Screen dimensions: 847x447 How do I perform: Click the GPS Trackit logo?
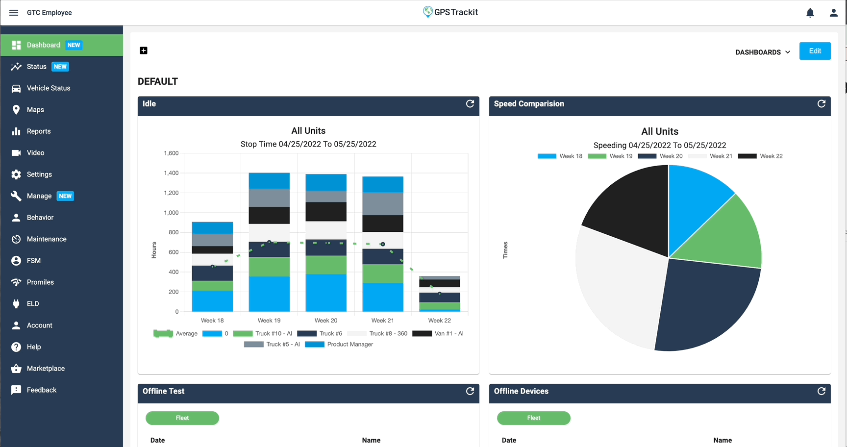tap(450, 12)
